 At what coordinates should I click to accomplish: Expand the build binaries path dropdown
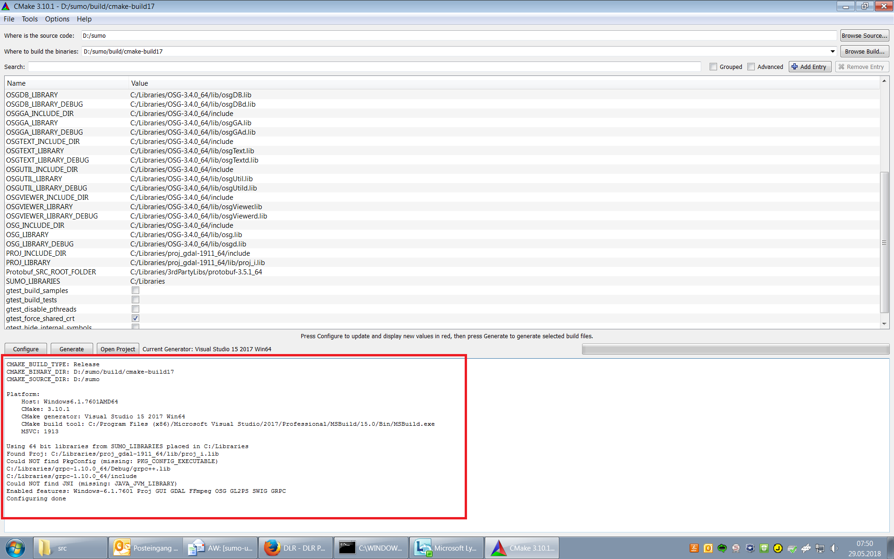tap(833, 52)
